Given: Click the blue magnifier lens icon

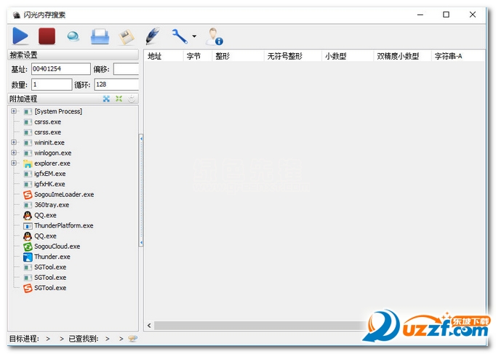Looking at the screenshot, I should click(x=73, y=36).
